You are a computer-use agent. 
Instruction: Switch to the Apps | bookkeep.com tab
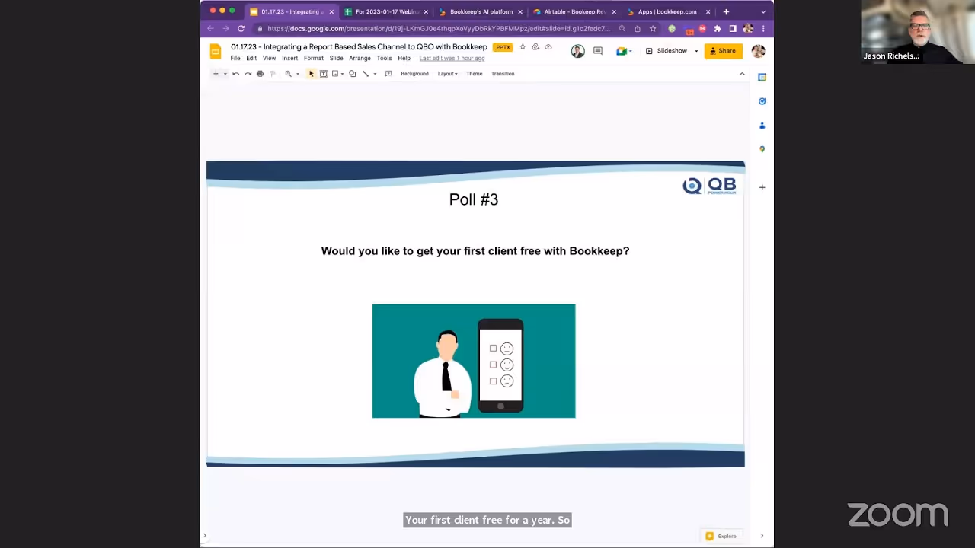coord(667,12)
